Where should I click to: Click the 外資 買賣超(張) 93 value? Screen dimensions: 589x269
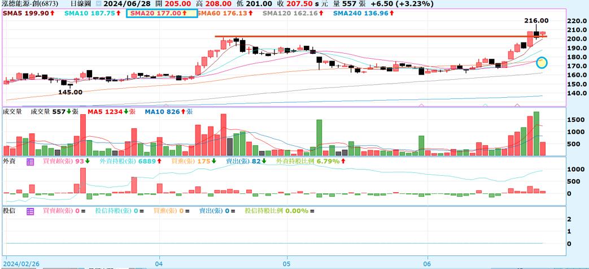point(66,161)
